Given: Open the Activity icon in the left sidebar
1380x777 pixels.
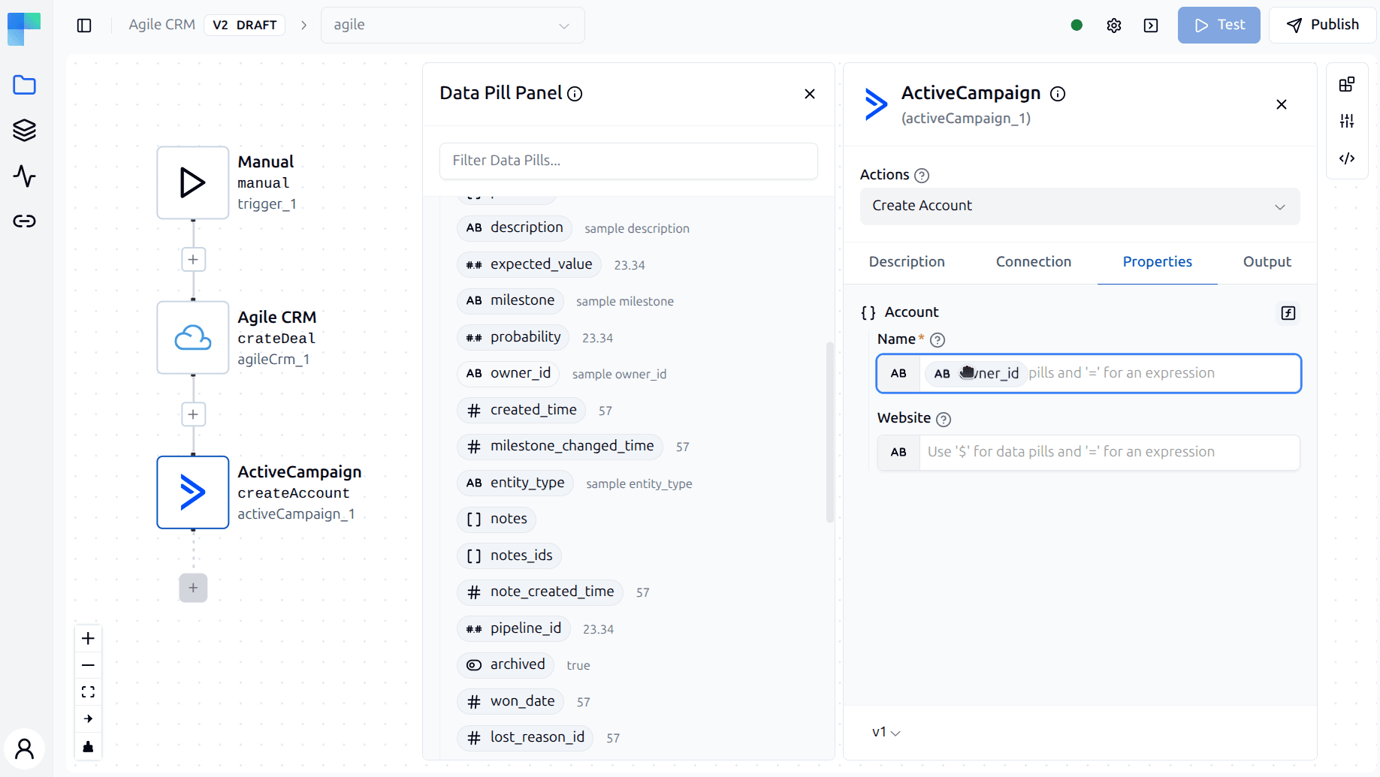Looking at the screenshot, I should [x=24, y=176].
